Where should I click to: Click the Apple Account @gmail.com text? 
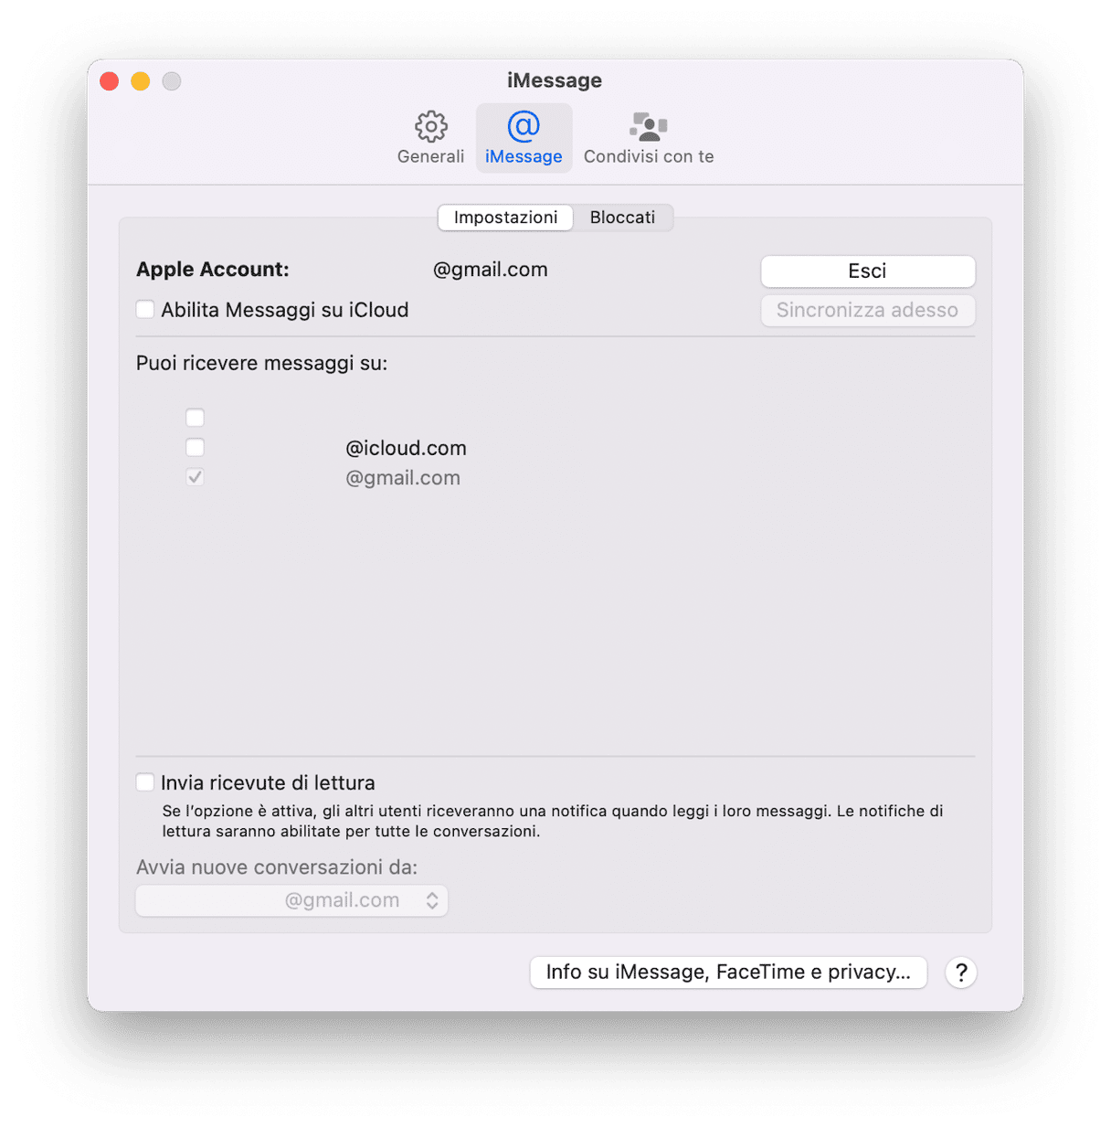point(491,270)
